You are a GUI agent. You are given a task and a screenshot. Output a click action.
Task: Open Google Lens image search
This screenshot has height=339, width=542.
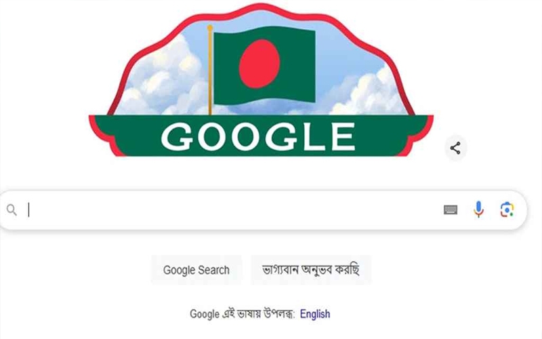(x=507, y=210)
